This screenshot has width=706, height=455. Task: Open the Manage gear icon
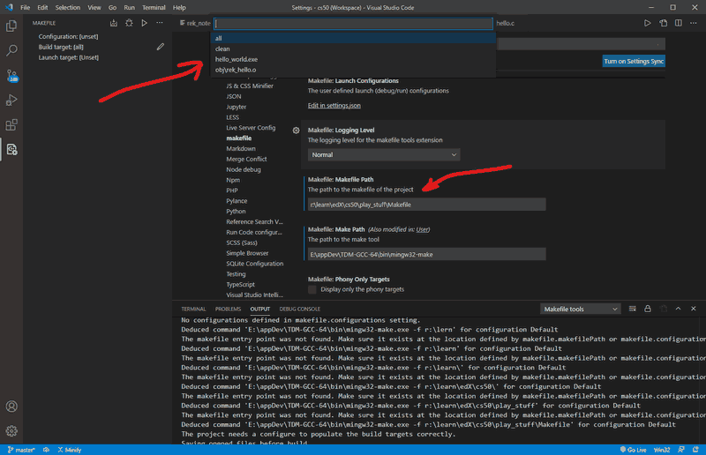pyautogui.click(x=11, y=431)
